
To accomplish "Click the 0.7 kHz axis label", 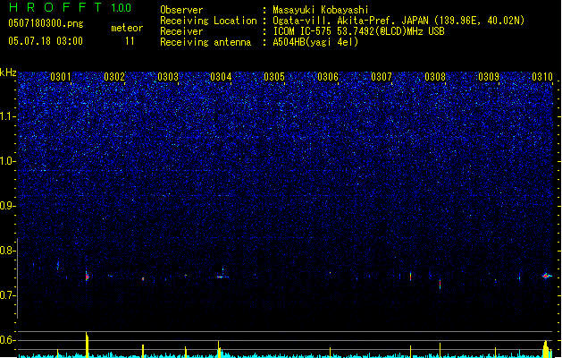I will click(7, 295).
